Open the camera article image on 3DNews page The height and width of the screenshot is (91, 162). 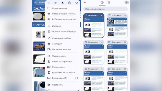(40, 34)
